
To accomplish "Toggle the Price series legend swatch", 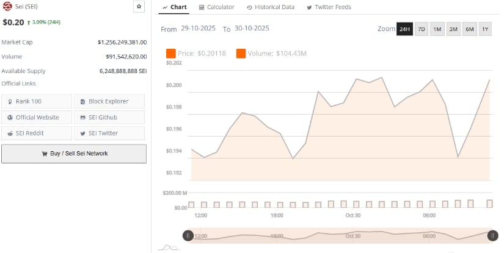I will [170, 54].
